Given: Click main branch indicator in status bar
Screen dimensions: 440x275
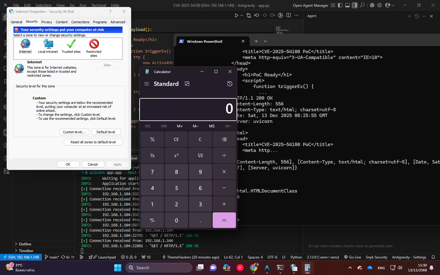Looking at the screenshot, I should 52,257.
